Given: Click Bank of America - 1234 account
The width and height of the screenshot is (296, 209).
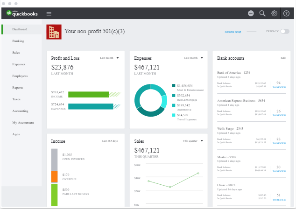Looking at the screenshot, I should coord(233,73).
